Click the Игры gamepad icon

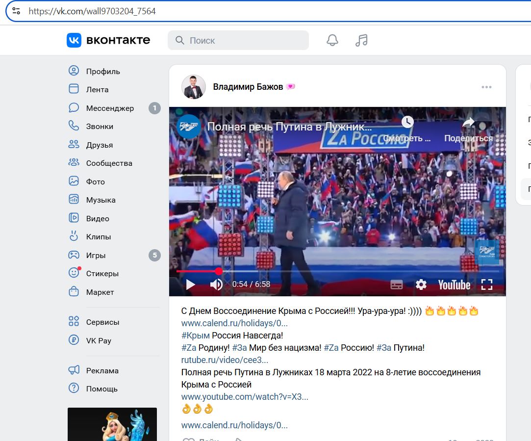coord(74,255)
